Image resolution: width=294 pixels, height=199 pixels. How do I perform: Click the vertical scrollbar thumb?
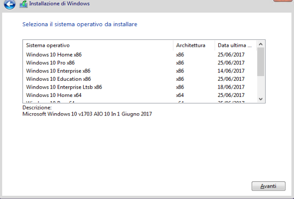[261, 62]
